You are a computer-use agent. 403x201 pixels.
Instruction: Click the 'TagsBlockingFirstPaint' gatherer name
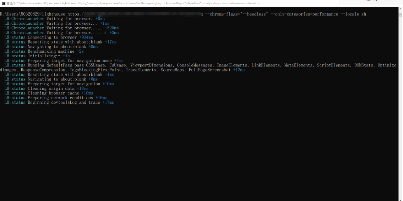coord(96,70)
